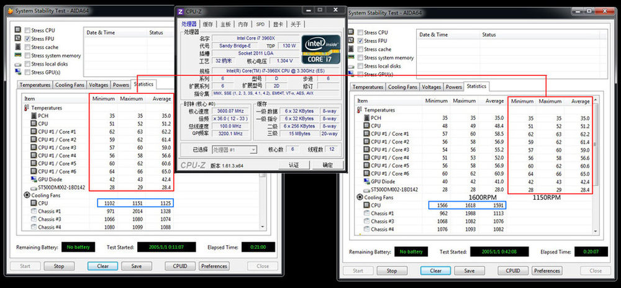Viewport: 621px width, 288px height.
Task: Click the down arrow of left window list scrollbar
Action: point(262,227)
